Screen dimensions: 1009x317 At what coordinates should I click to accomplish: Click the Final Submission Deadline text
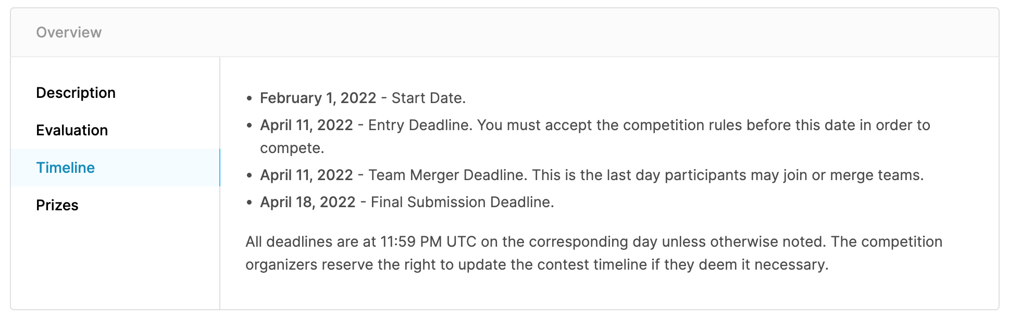(x=462, y=202)
